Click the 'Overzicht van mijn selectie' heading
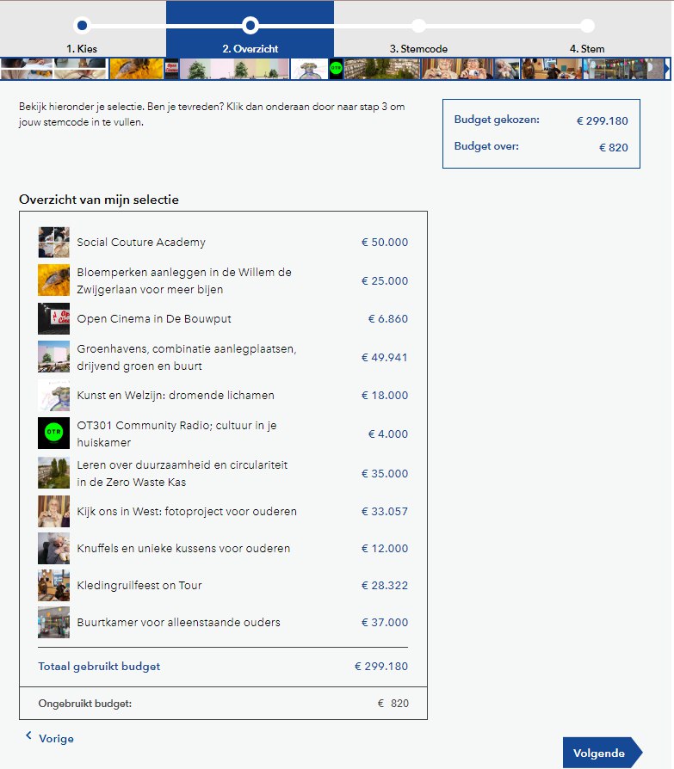The height and width of the screenshot is (769, 674). [99, 200]
